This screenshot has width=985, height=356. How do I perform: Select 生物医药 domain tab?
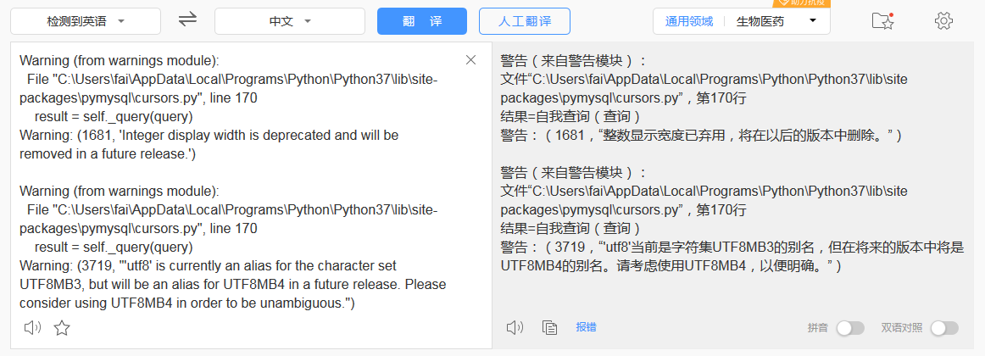760,21
